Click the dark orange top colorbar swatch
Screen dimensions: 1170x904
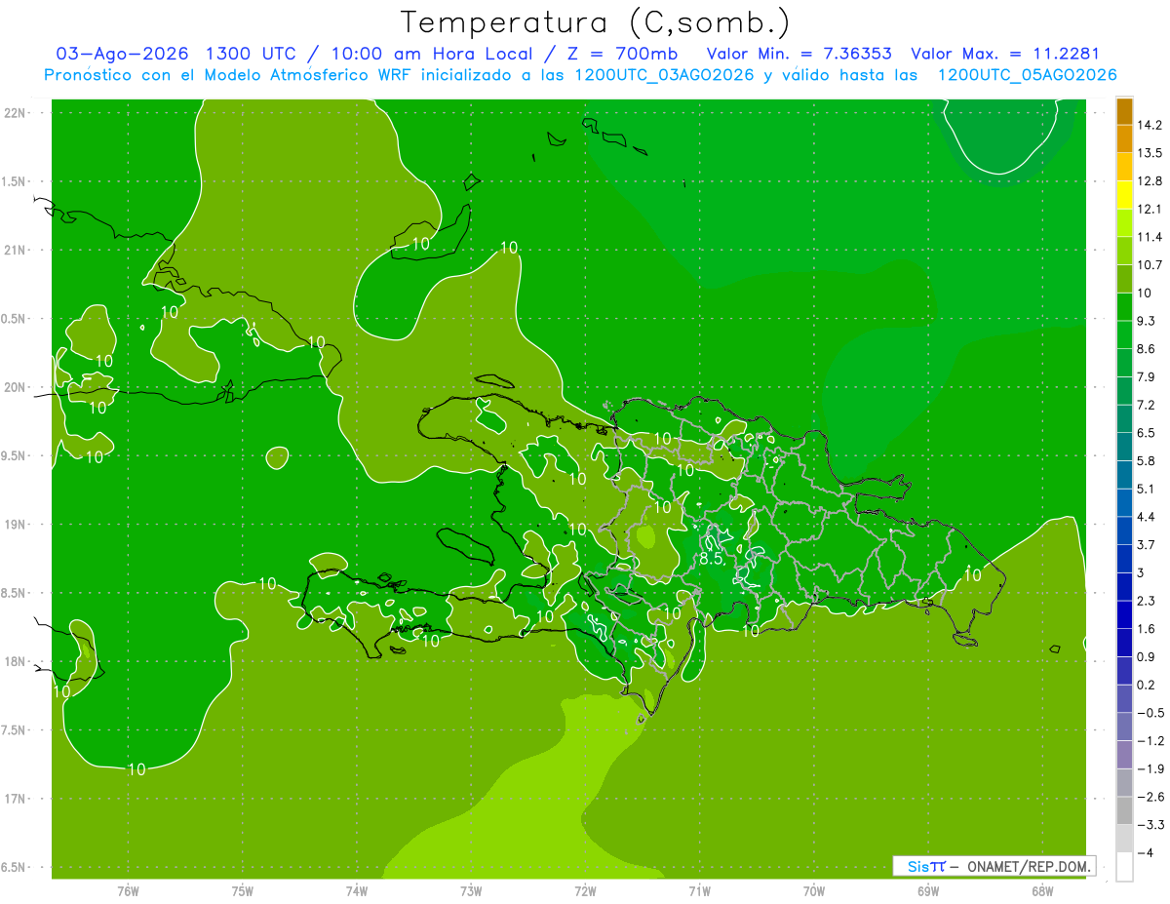coord(1124,110)
